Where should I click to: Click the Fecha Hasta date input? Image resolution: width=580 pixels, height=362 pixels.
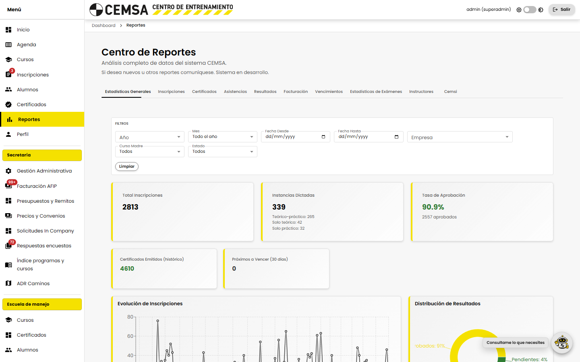[x=369, y=137]
